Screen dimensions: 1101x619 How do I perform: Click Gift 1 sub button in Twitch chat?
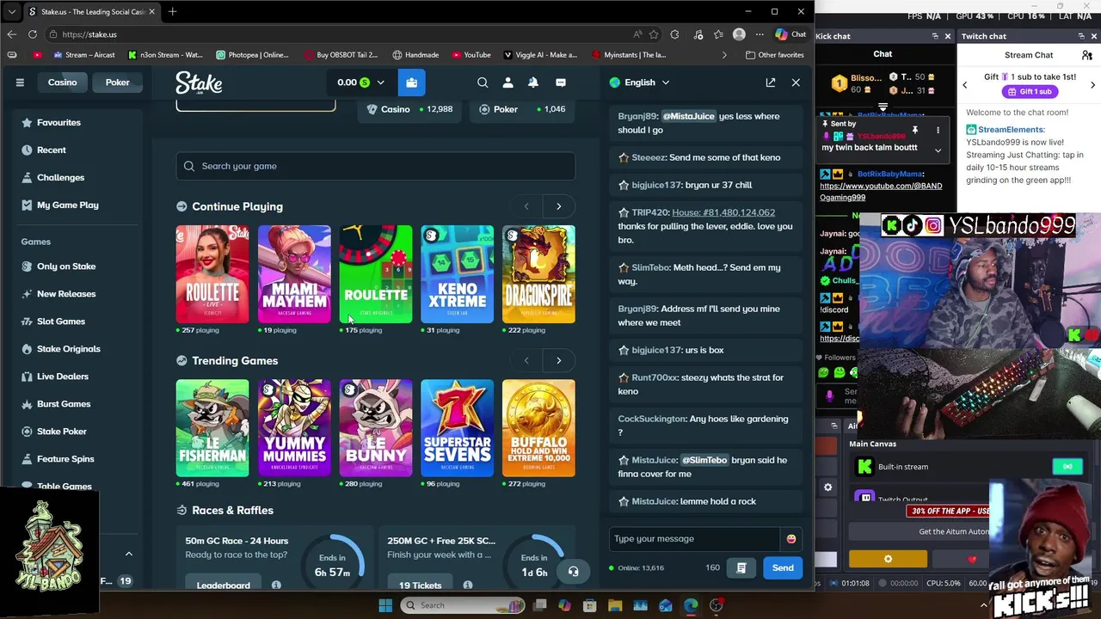[x=1030, y=92]
